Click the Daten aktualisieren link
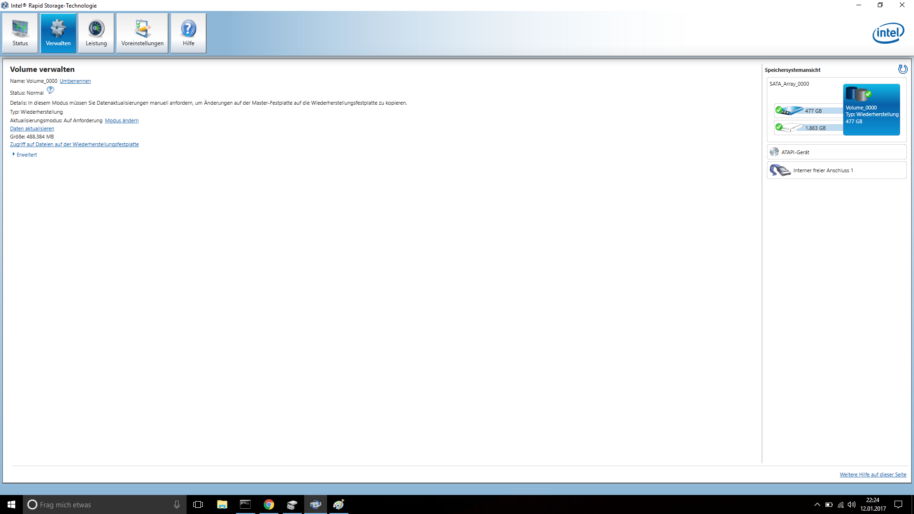 [x=32, y=128]
